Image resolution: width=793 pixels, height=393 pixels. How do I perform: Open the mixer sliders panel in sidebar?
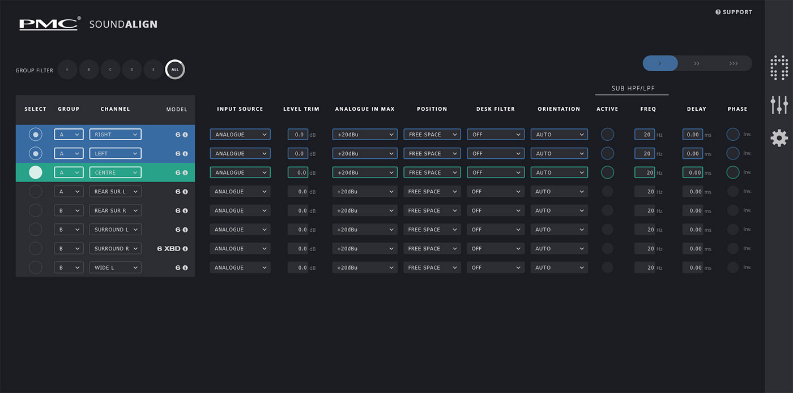pyautogui.click(x=779, y=104)
